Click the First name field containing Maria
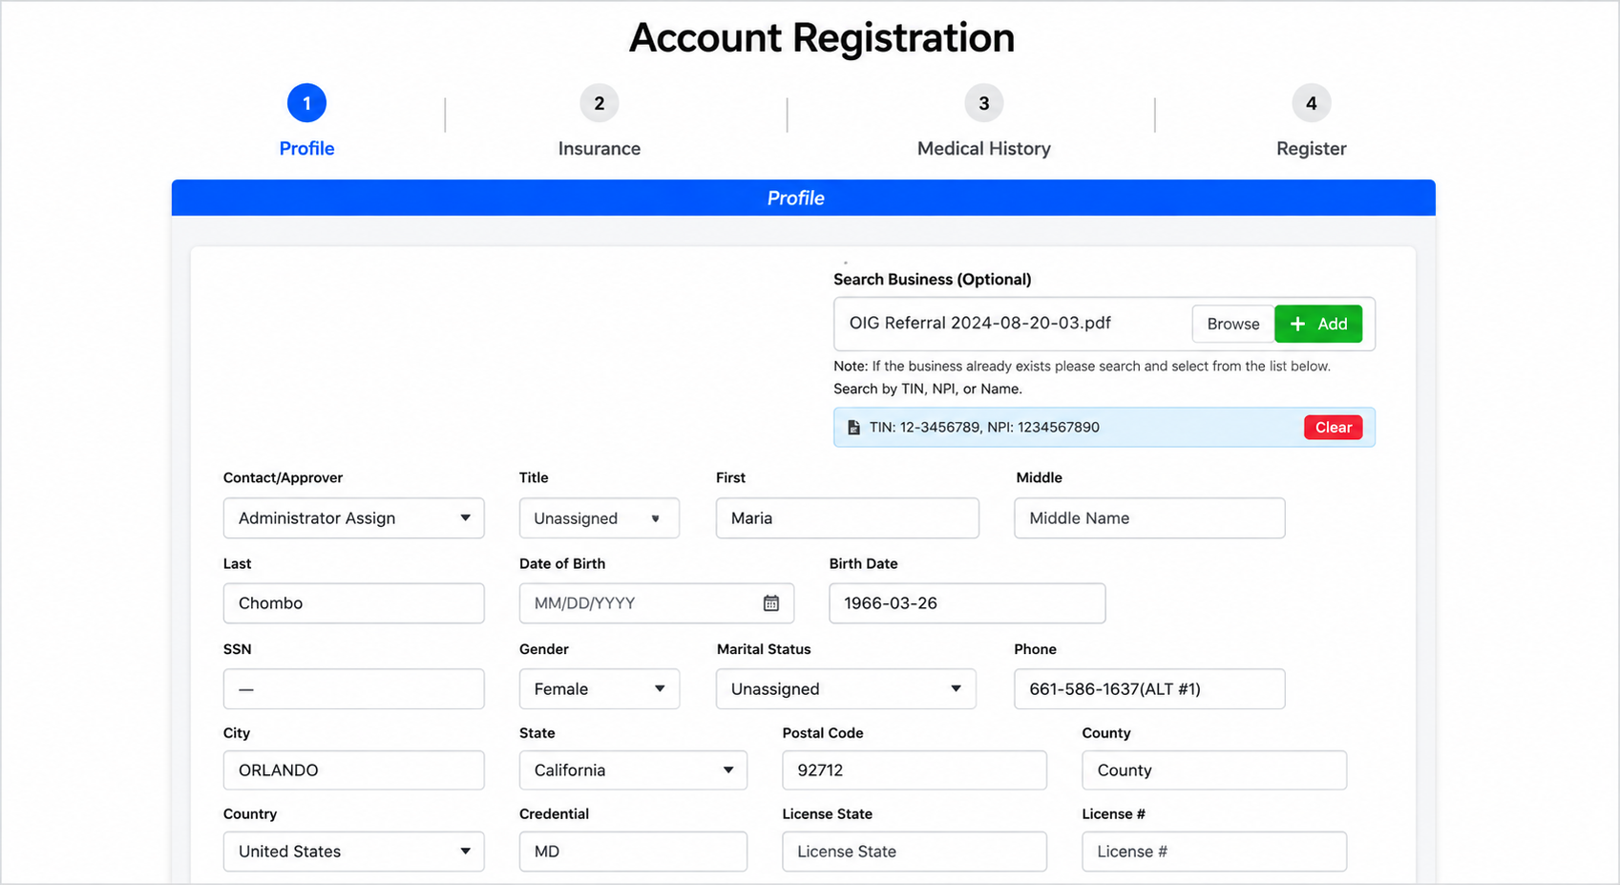1620x885 pixels. [847, 518]
